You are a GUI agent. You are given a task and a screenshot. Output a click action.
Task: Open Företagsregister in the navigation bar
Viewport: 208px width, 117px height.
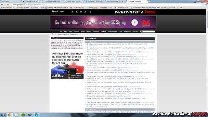click(x=112, y=32)
